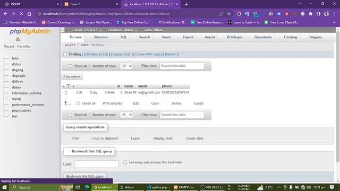Viewport: 340px width, 191px height.
Task: Click the up-arrow icon beside Check all
Action: coord(67,103)
